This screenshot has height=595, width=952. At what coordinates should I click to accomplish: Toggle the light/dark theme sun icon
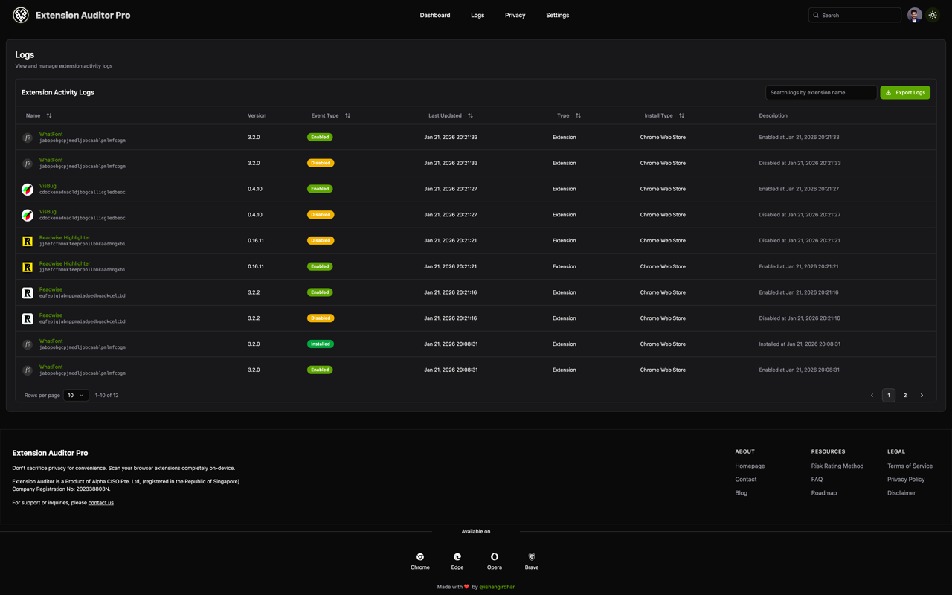pyautogui.click(x=933, y=15)
